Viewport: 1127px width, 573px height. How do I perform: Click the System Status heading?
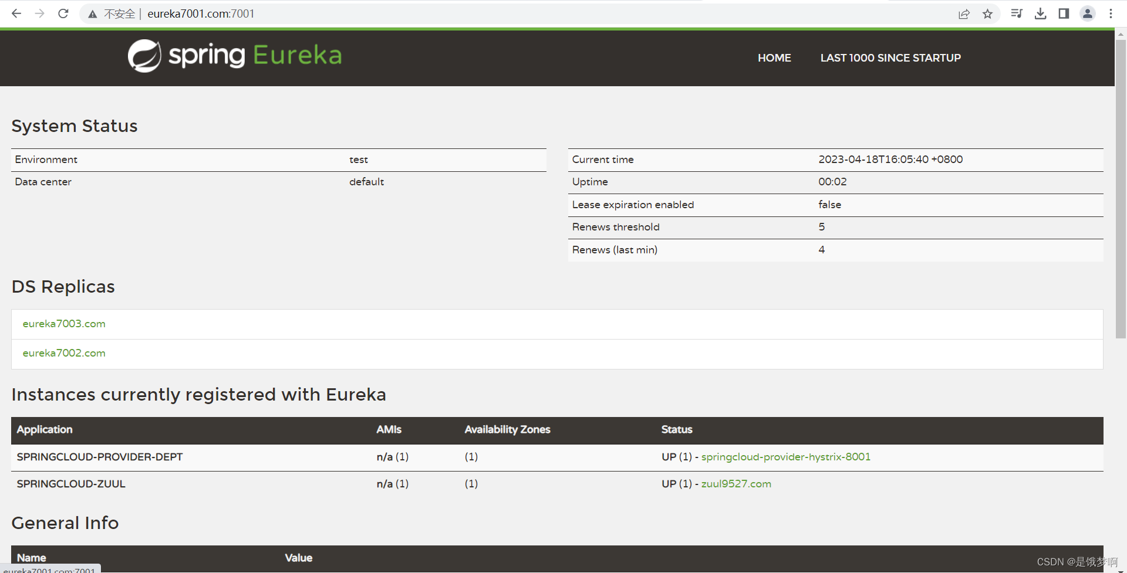[75, 126]
